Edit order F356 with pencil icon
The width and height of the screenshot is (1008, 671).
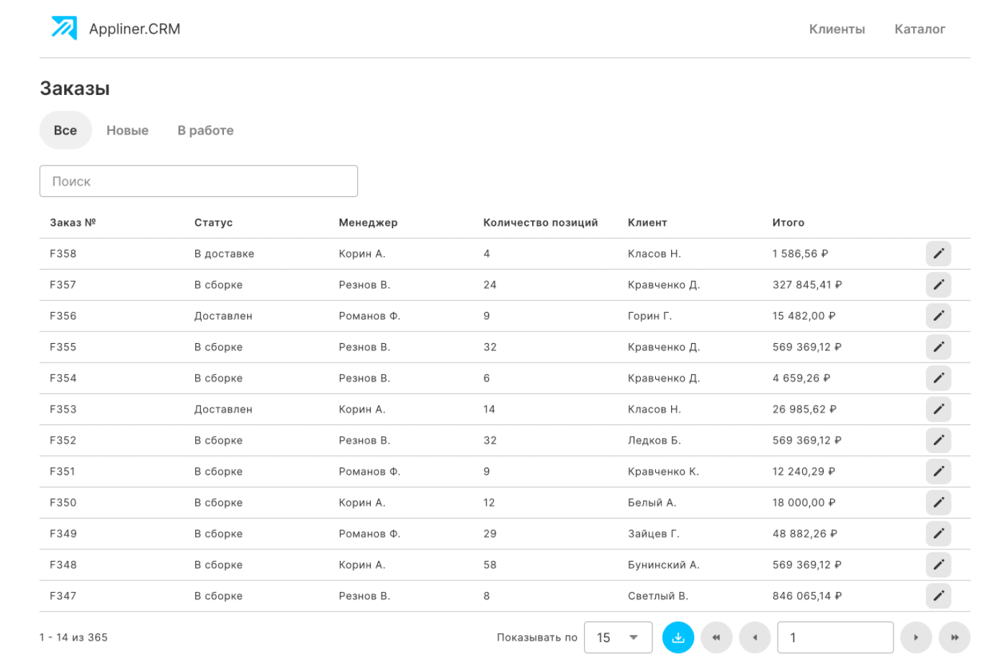point(938,316)
